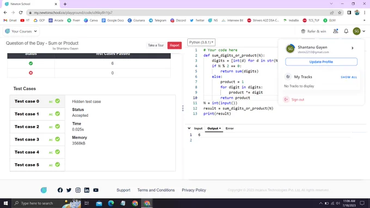
Task: Click the YouTube icon in footer
Action: click(x=96, y=190)
